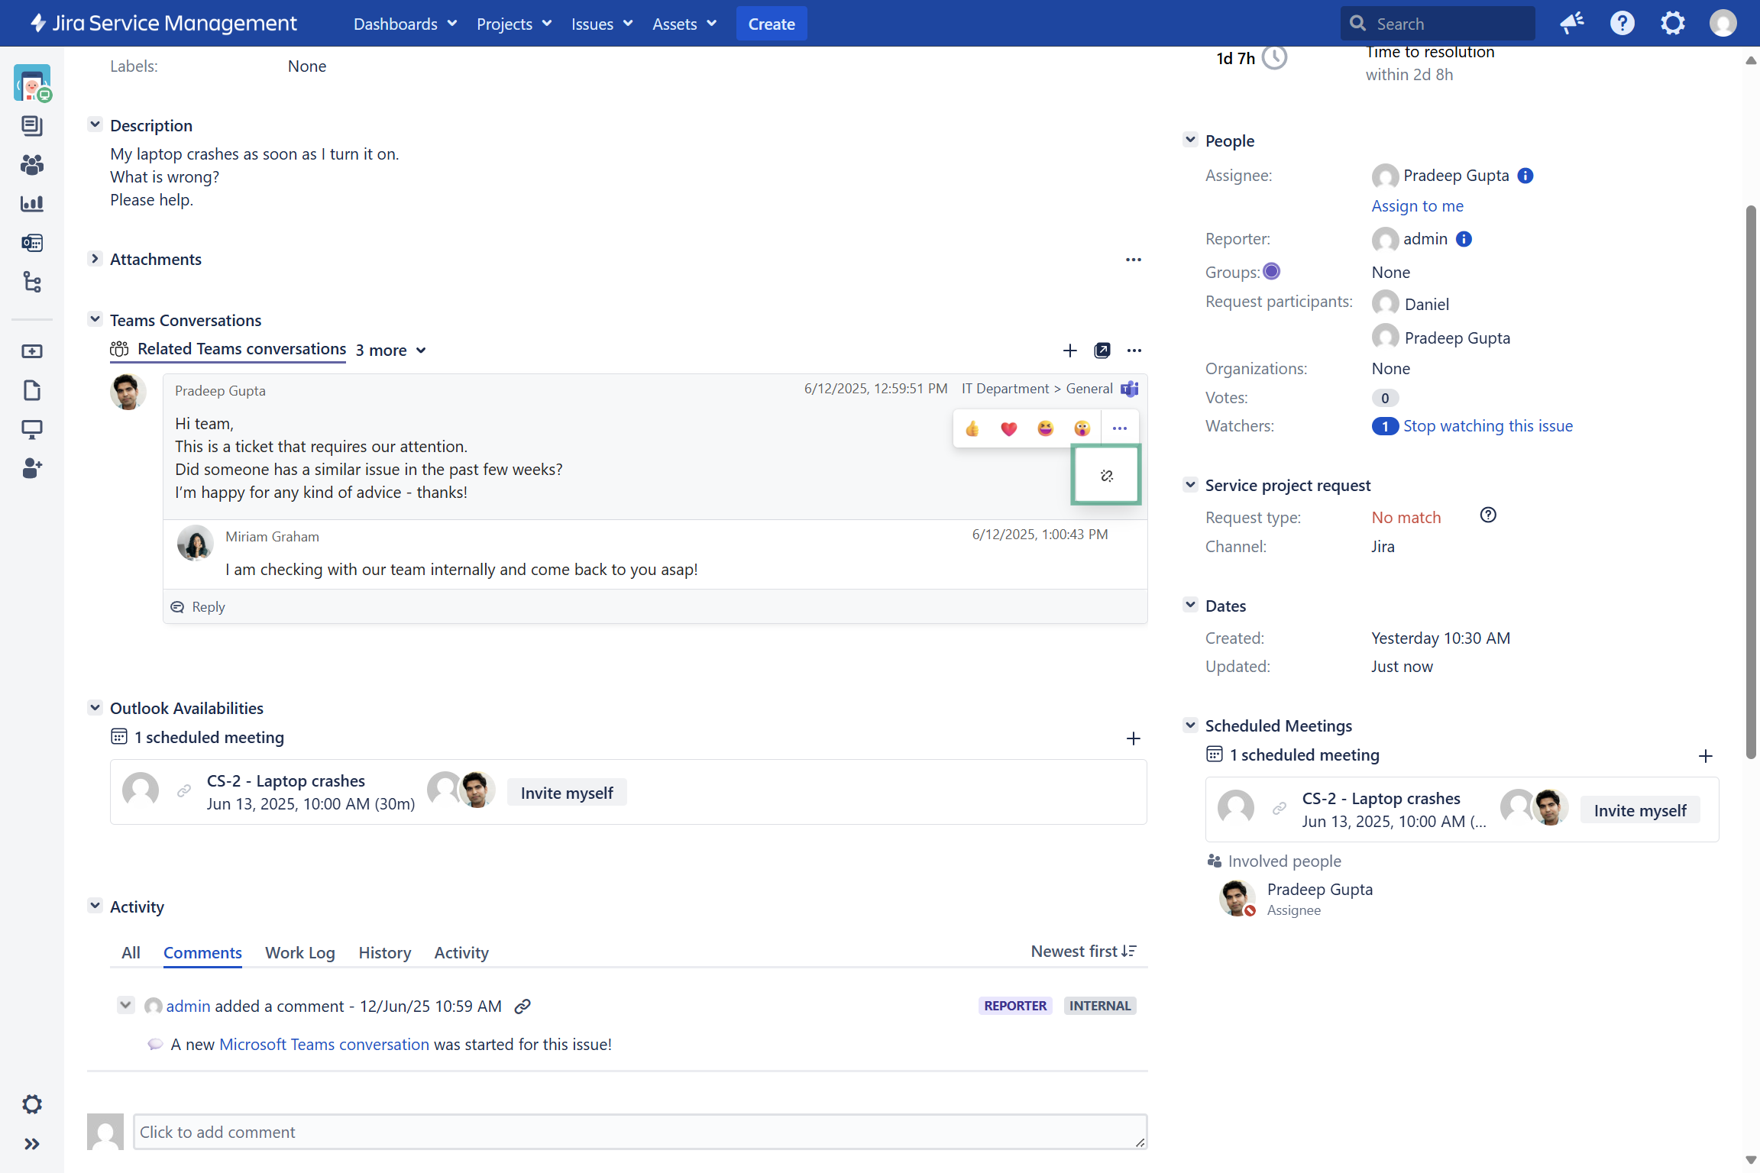This screenshot has height=1173, width=1760.
Task: Expand the Attachments section
Action: click(95, 259)
